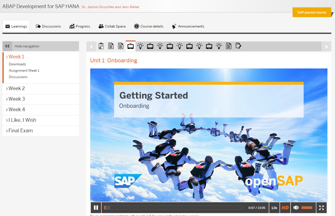This screenshot has width=335, height=216.
Task: Collapse navigation using double-chevron icon
Action: point(7,46)
